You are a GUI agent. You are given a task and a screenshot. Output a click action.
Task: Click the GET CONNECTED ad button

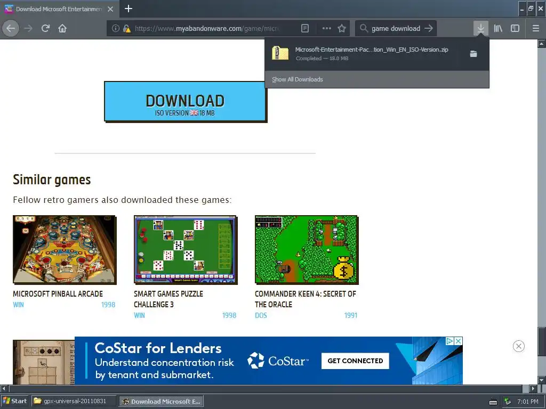(355, 361)
